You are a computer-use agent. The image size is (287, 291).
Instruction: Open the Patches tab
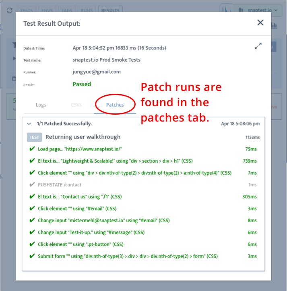coord(115,105)
